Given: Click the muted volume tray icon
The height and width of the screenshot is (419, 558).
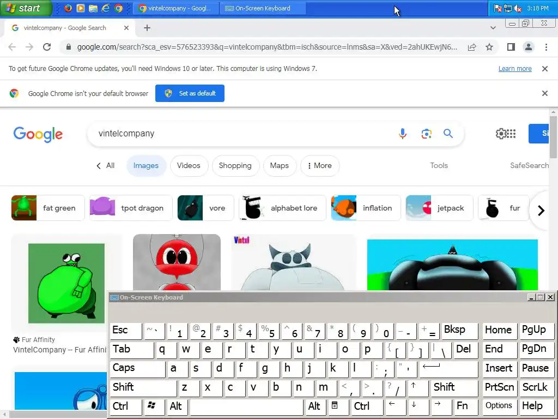Looking at the screenshot, I should click(518, 8).
